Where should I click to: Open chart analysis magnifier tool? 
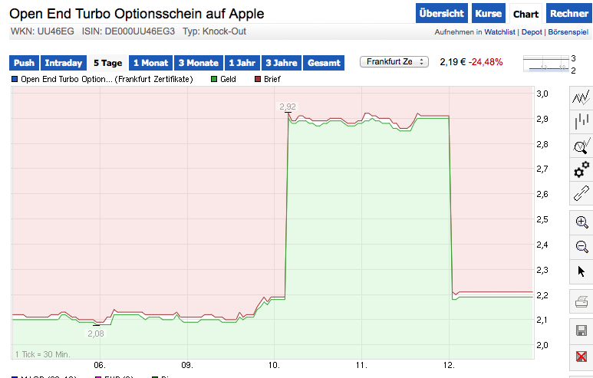tap(581, 144)
